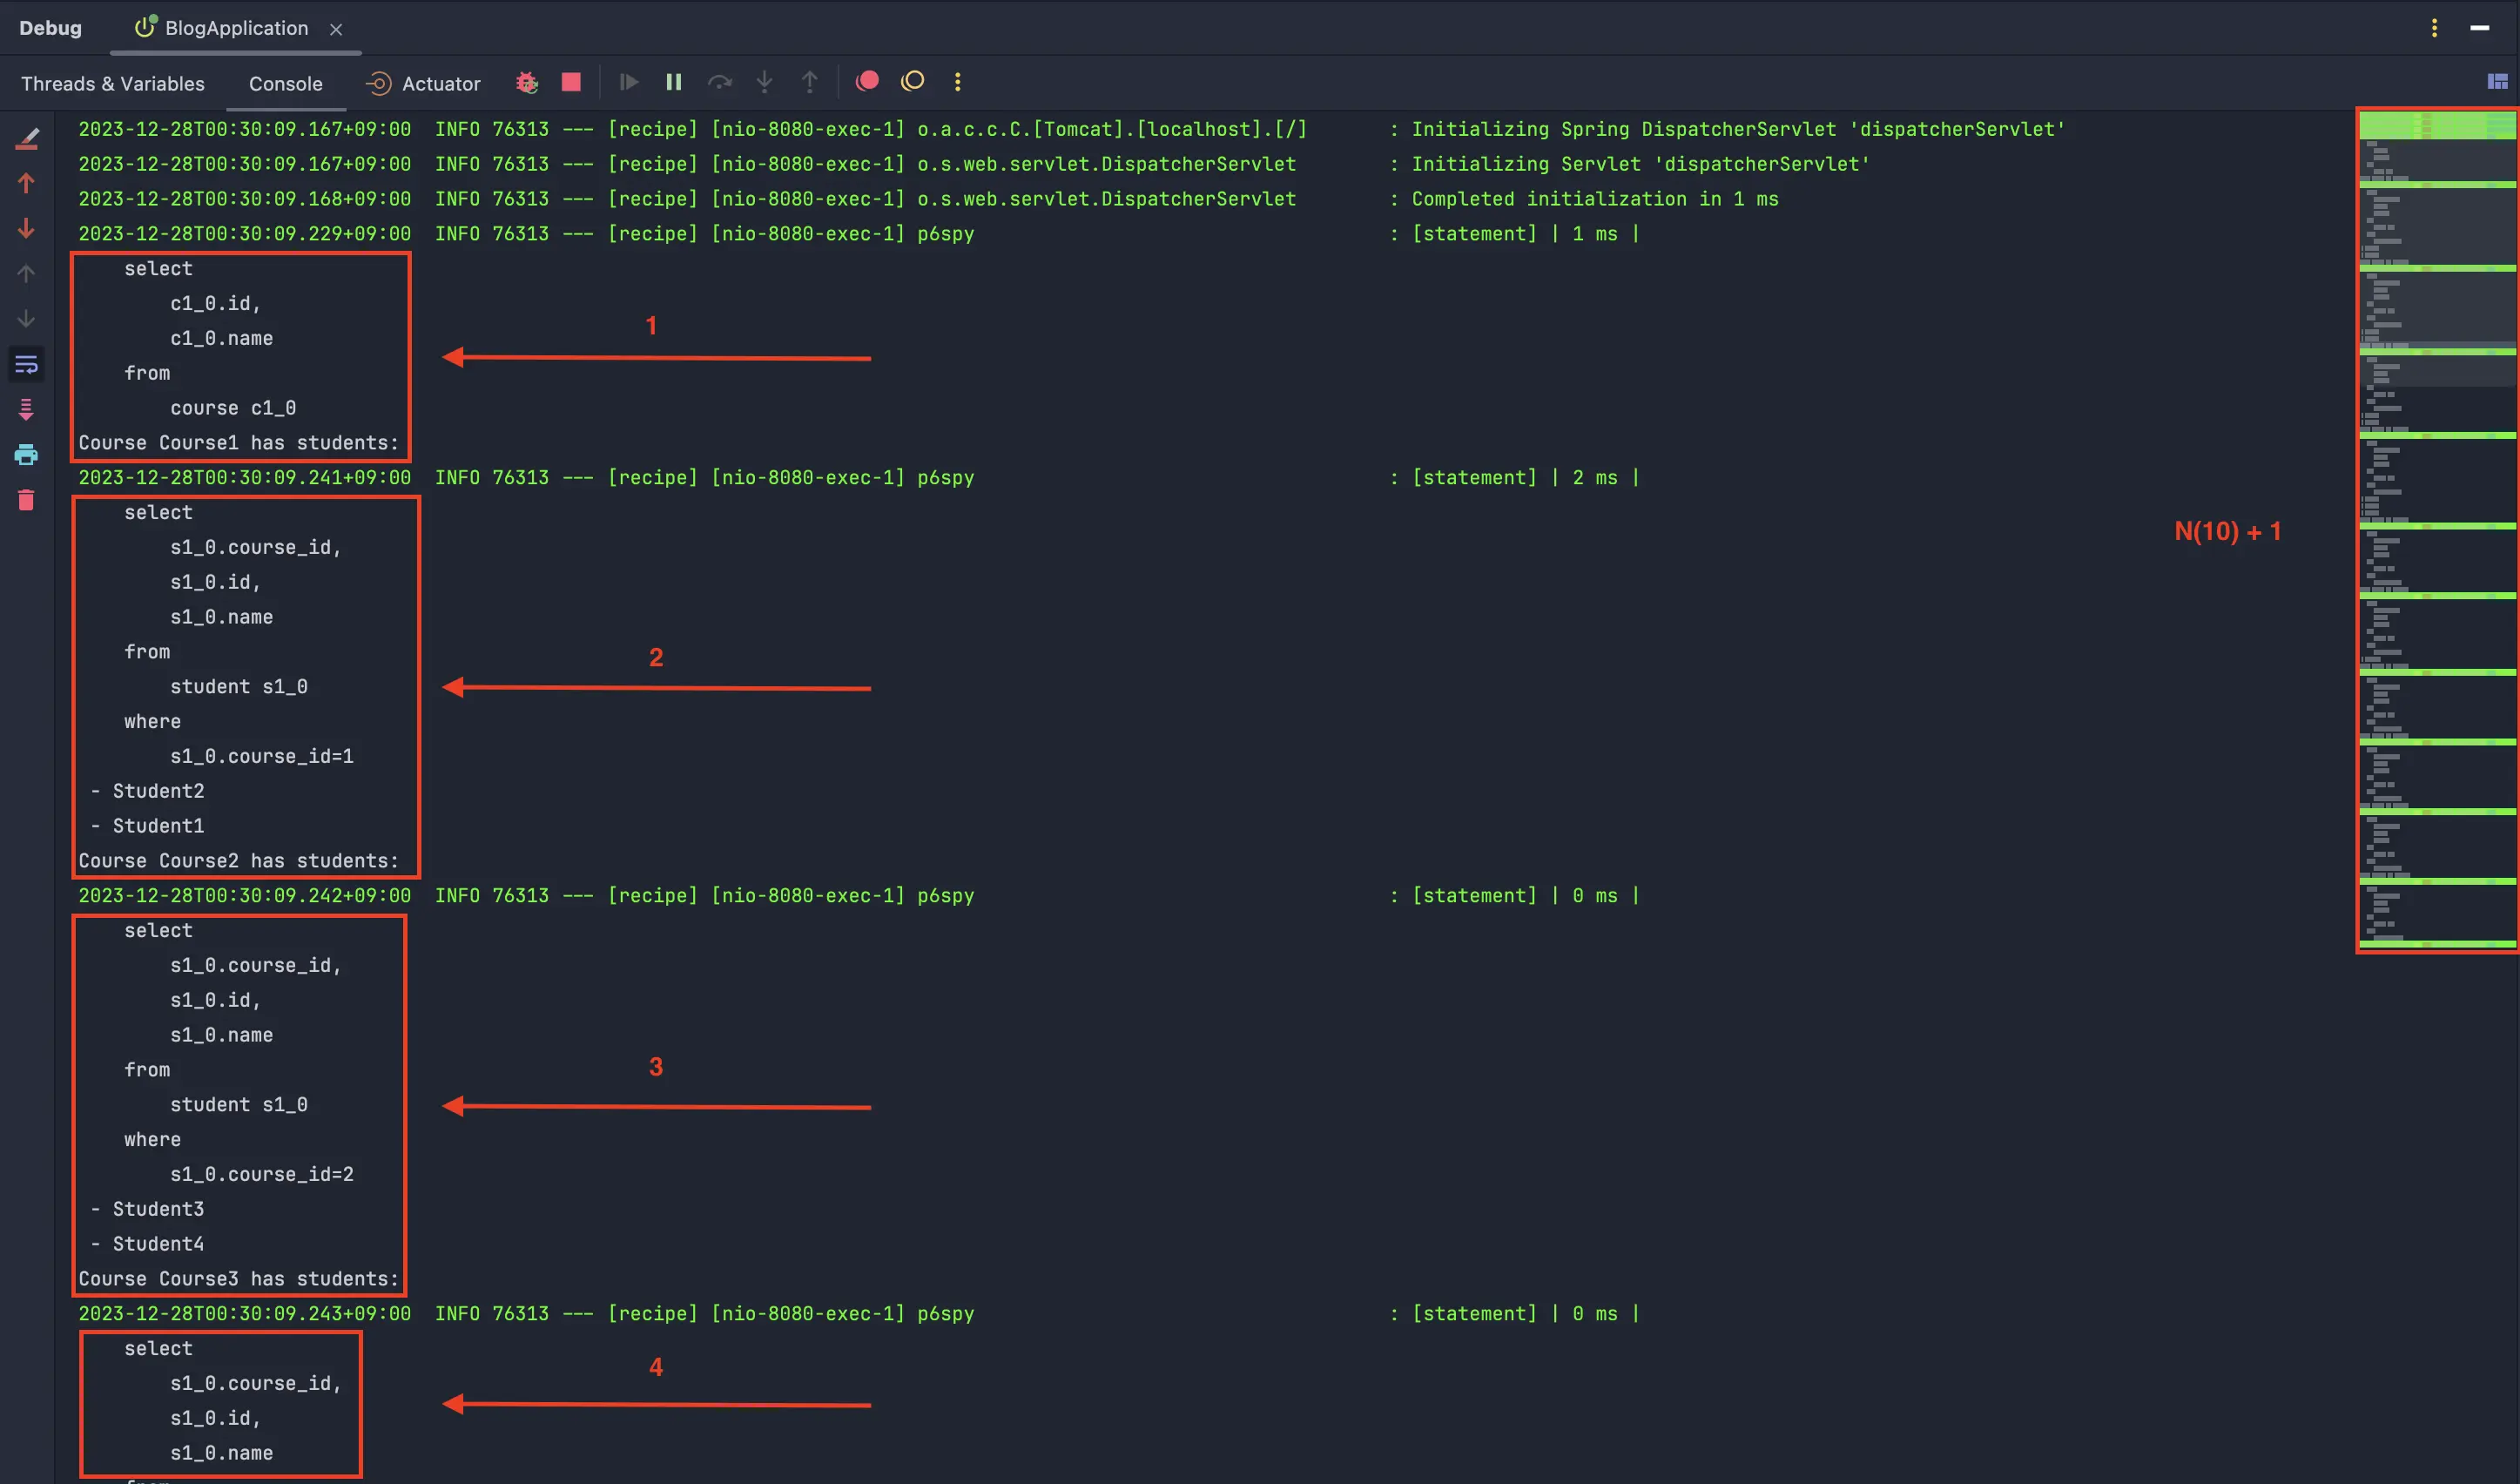Clear all console output with trash icon
Viewport: 2520px width, 1484px height.
pyautogui.click(x=26, y=500)
